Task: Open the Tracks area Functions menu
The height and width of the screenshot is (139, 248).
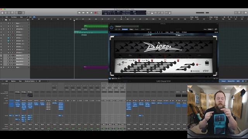Action: click(x=14, y=17)
